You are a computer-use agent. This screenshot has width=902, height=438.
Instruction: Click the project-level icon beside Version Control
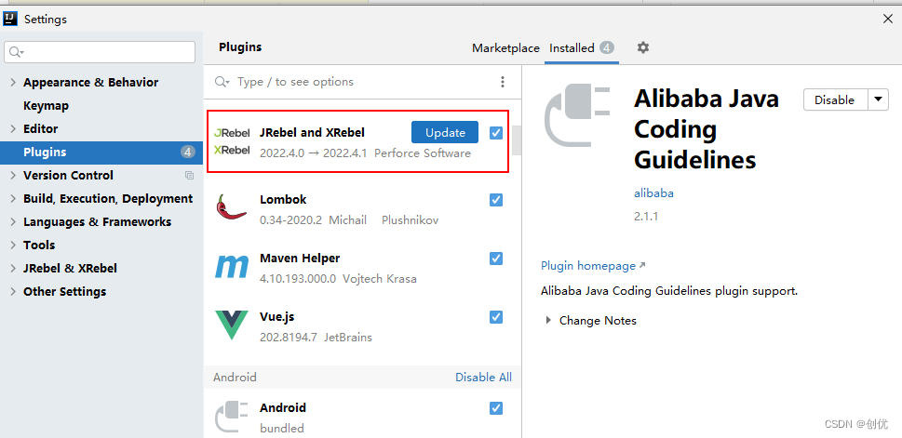189,176
